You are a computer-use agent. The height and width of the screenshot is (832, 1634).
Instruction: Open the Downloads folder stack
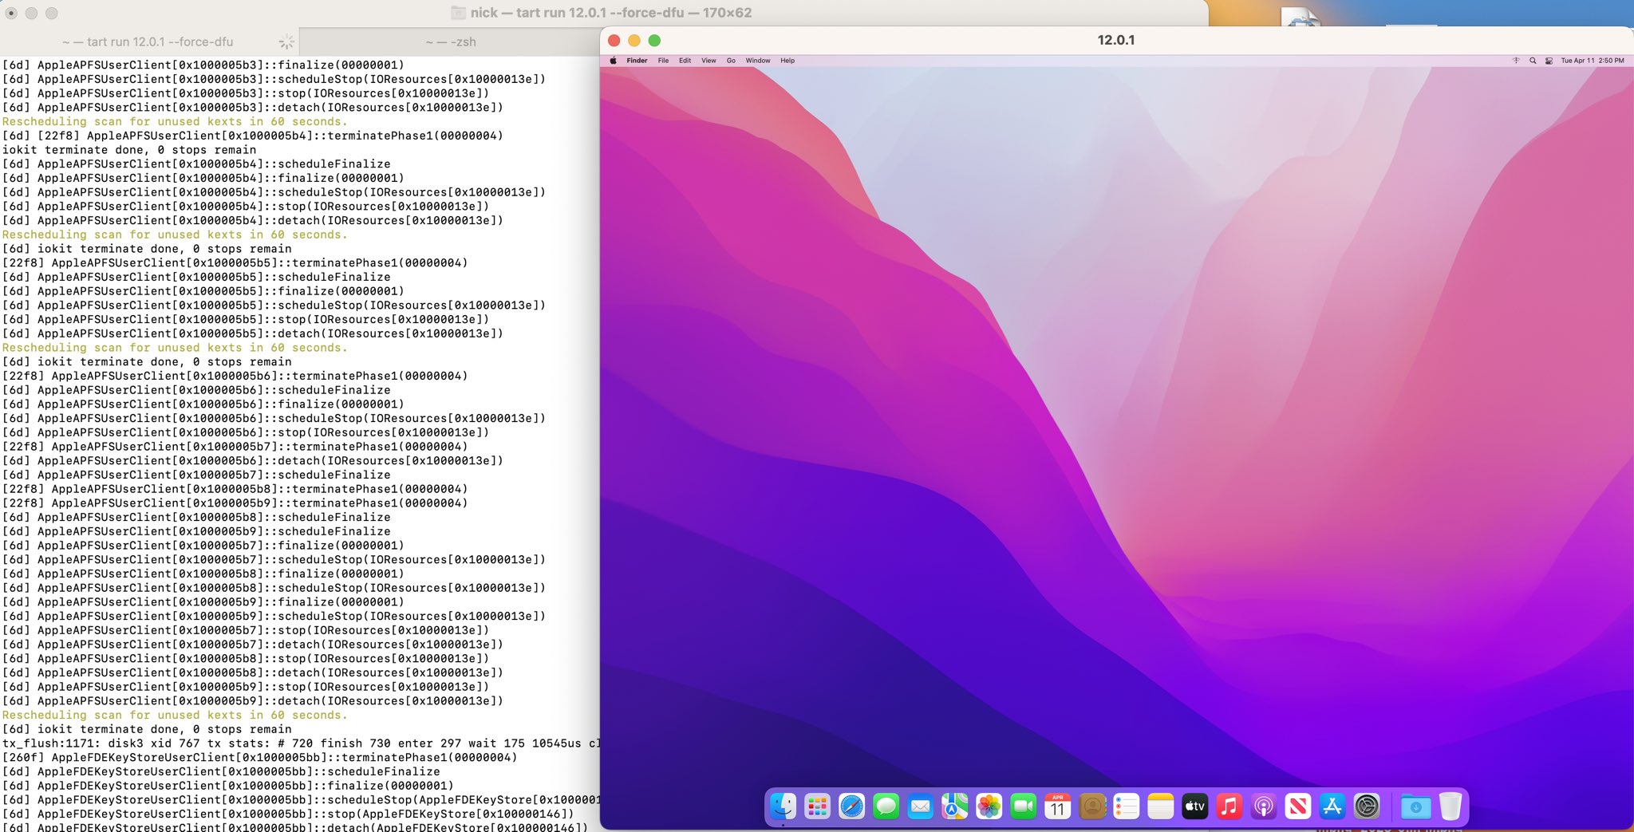[x=1415, y=807]
